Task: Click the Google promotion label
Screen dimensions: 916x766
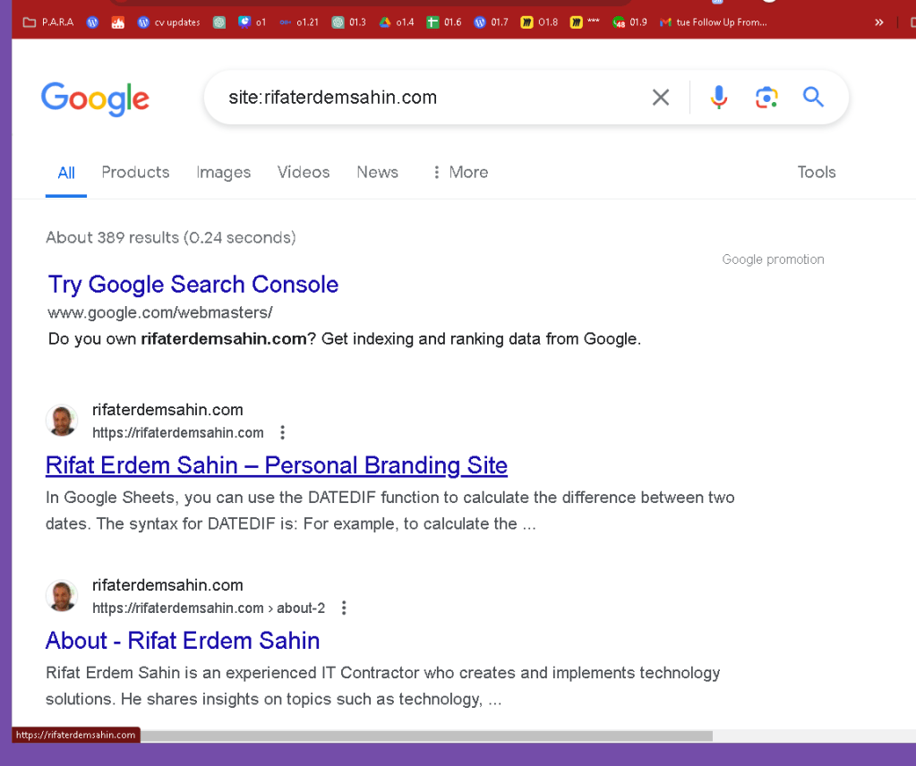Action: [773, 260]
